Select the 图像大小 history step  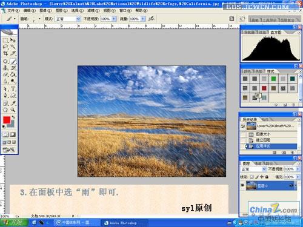click(x=268, y=134)
